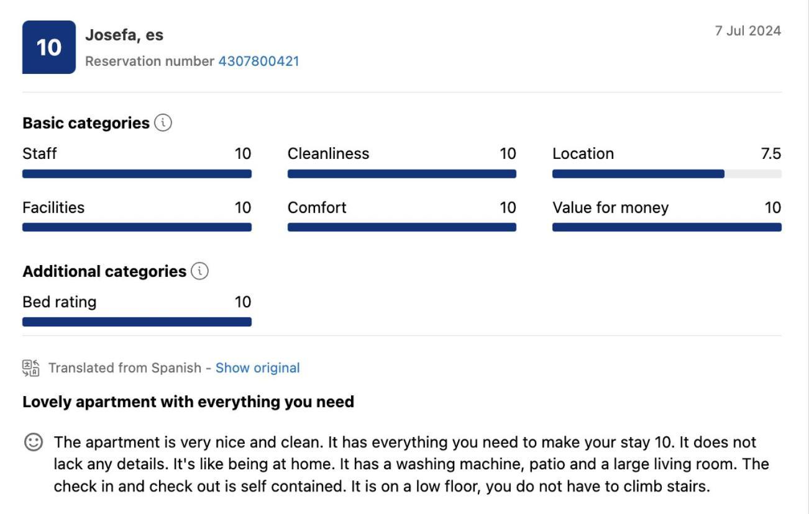Click the Staff rating bar

pos(137,174)
